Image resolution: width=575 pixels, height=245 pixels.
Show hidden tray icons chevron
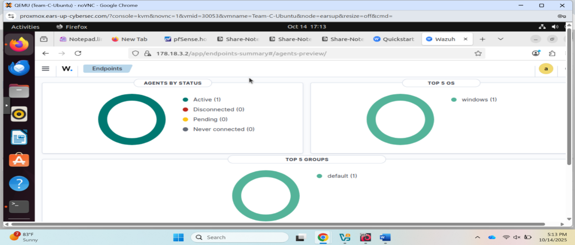477,237
